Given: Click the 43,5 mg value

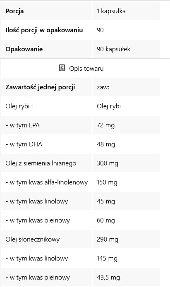Looking at the screenshot, I should point(108,277).
